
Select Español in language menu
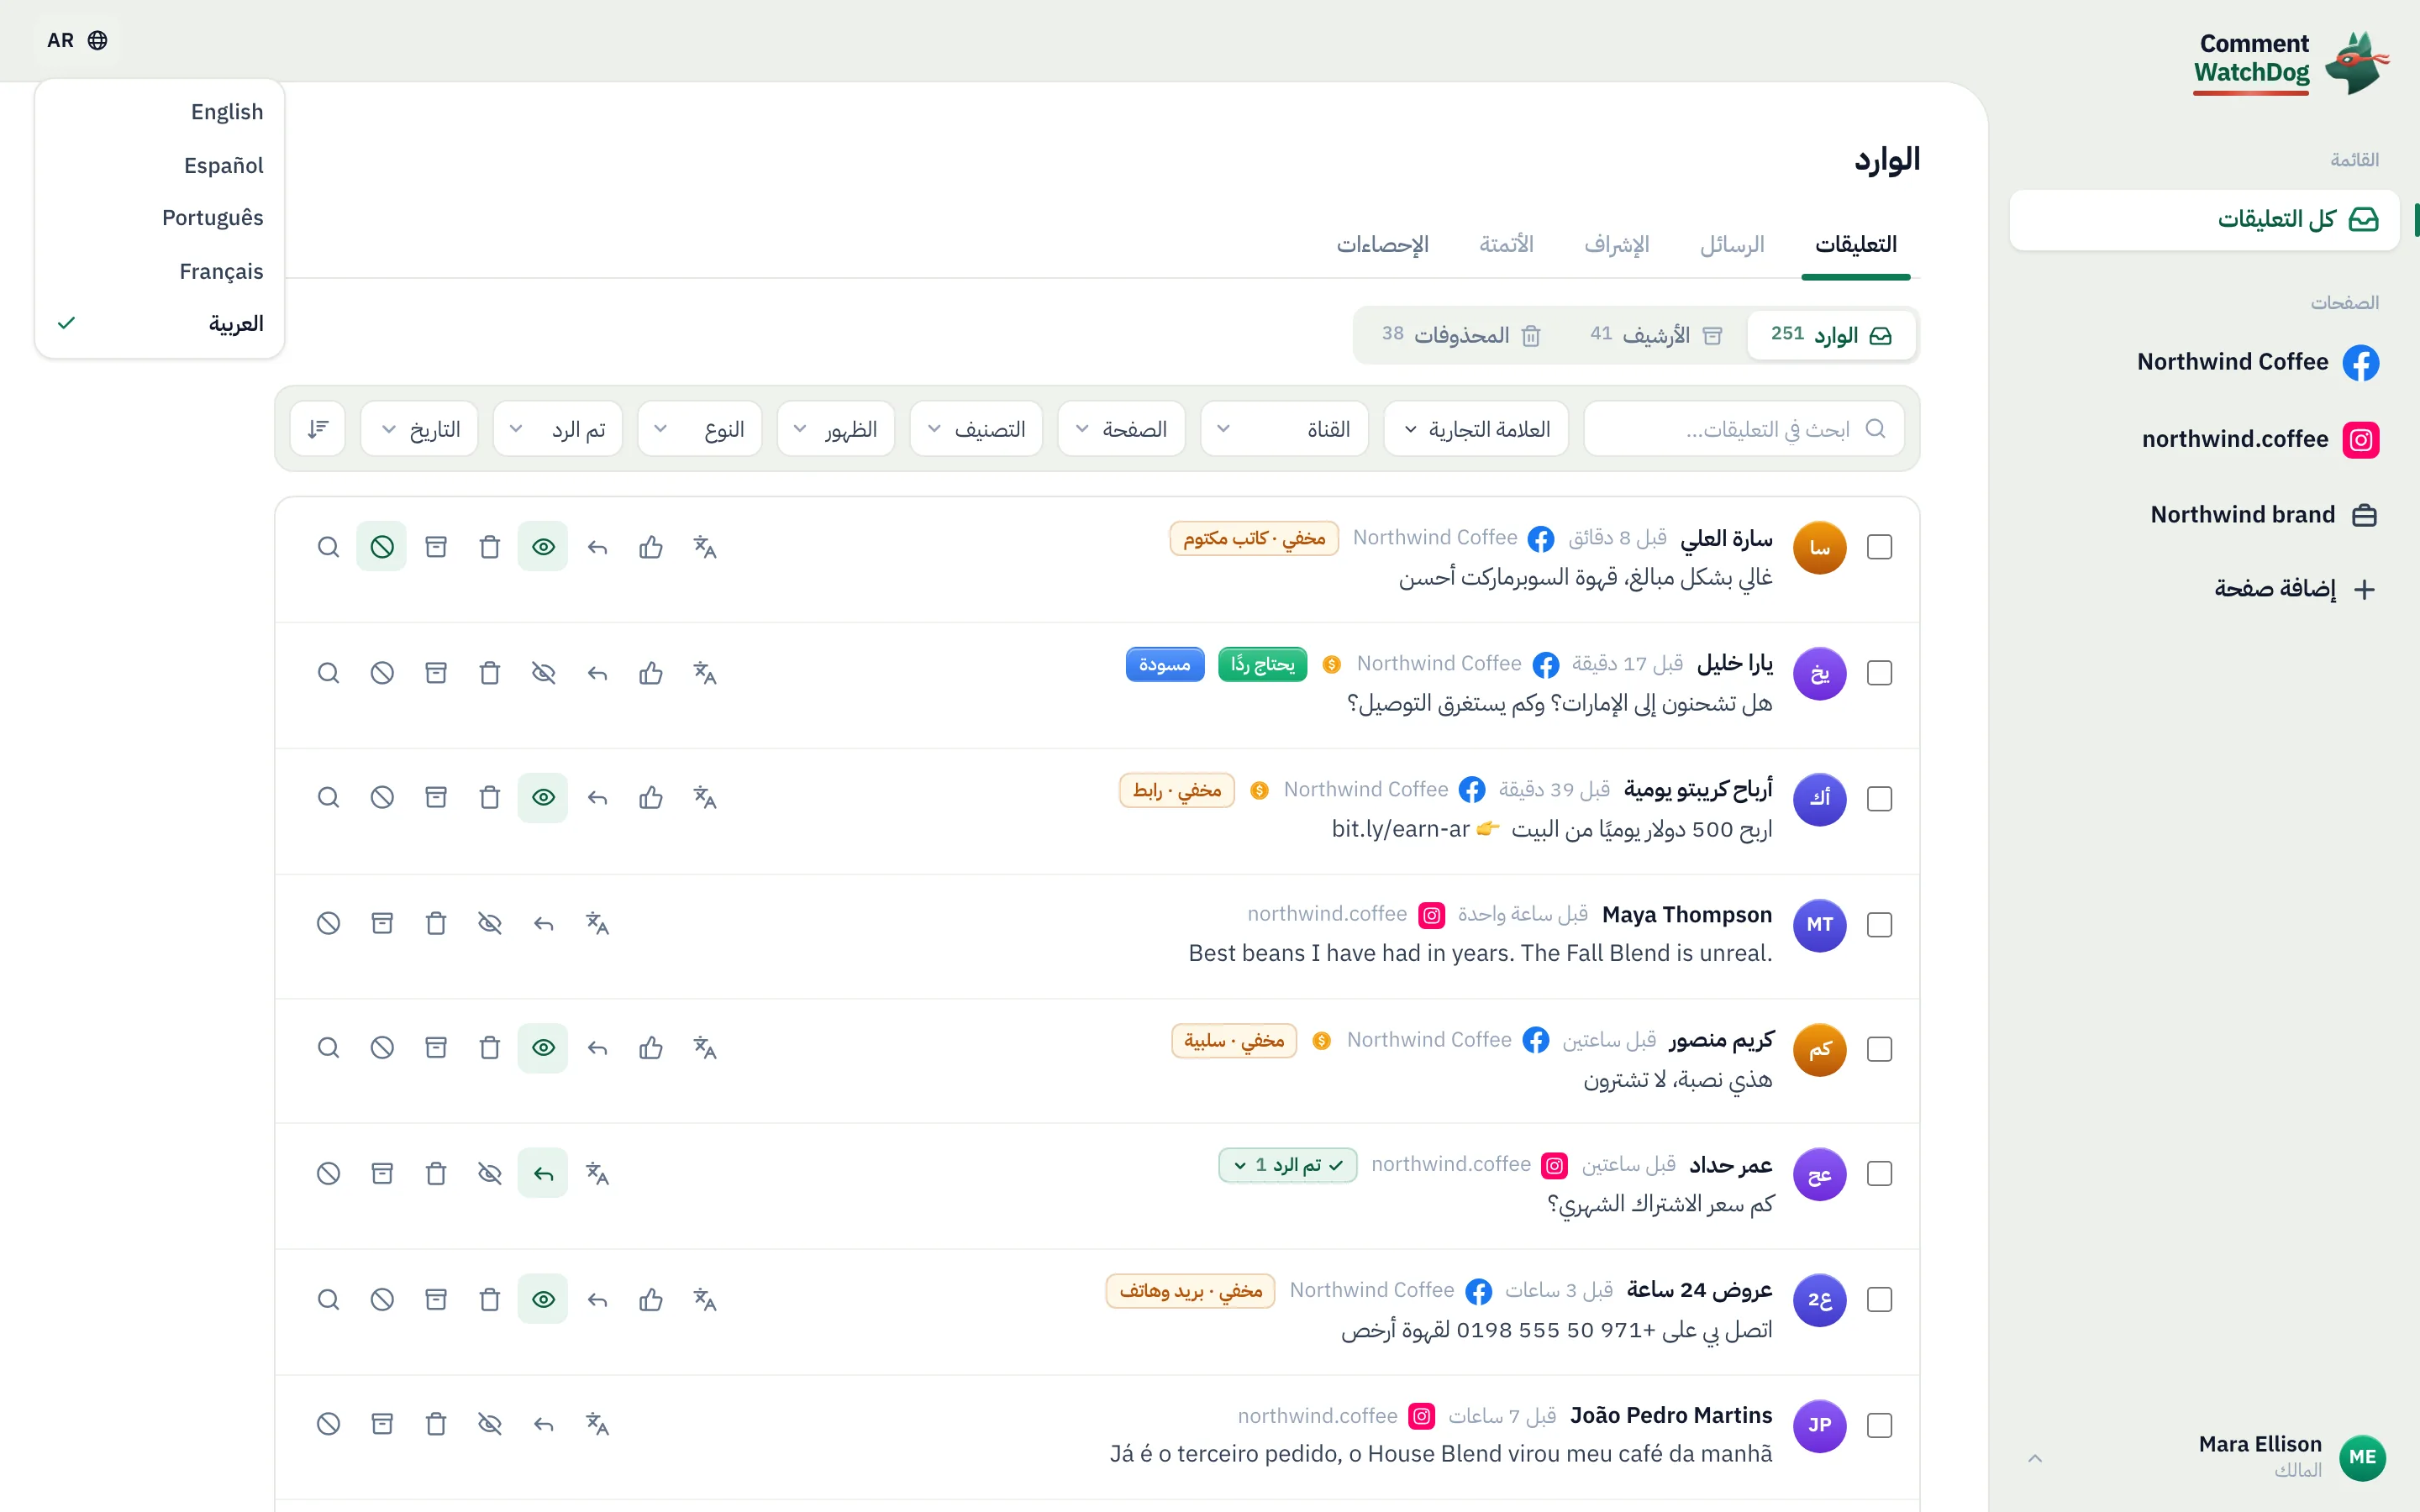point(160,165)
